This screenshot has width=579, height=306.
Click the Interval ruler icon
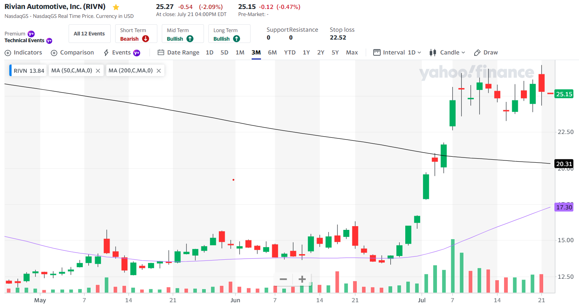point(377,53)
